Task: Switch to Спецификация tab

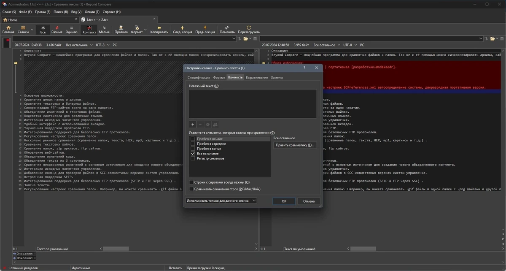Action: pos(199,77)
